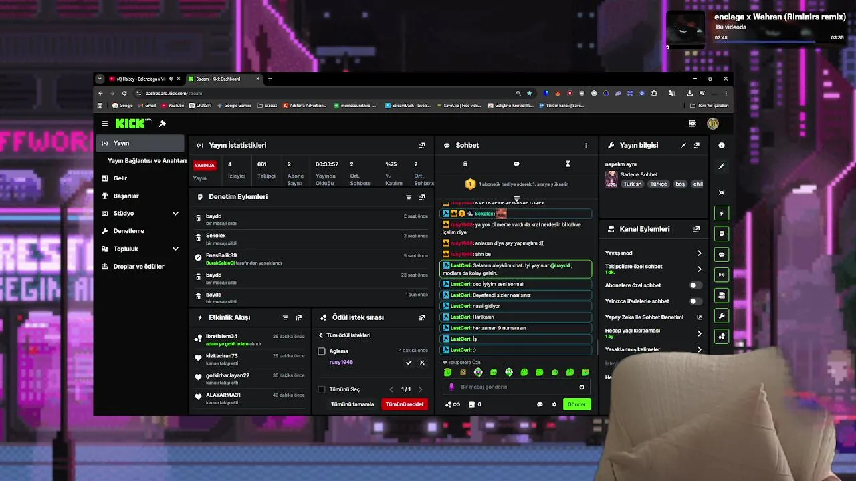Toggle the wrench widget in right sidebar
This screenshot has height=481, width=856.
tap(722, 316)
